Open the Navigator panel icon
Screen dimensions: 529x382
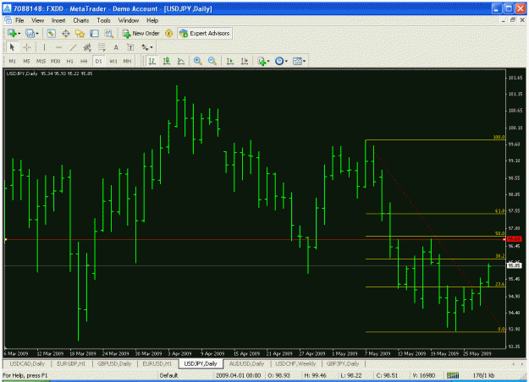click(x=80, y=33)
